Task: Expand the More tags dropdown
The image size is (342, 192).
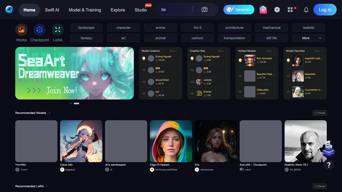Action: tap(309, 38)
